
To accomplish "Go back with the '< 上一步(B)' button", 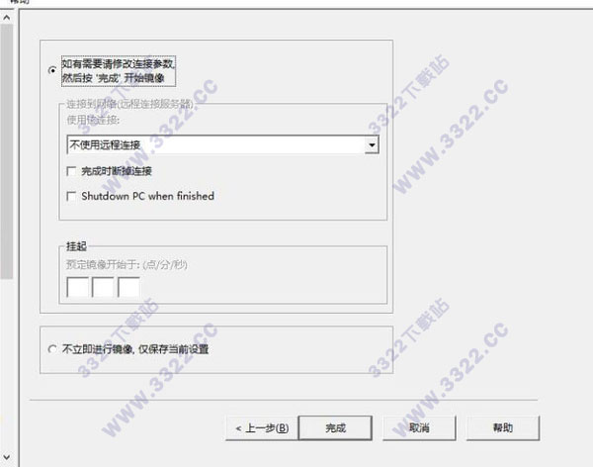I will (262, 428).
